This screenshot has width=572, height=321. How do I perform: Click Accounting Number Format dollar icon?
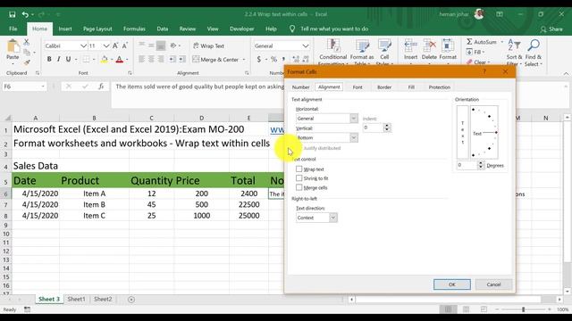tap(259, 59)
